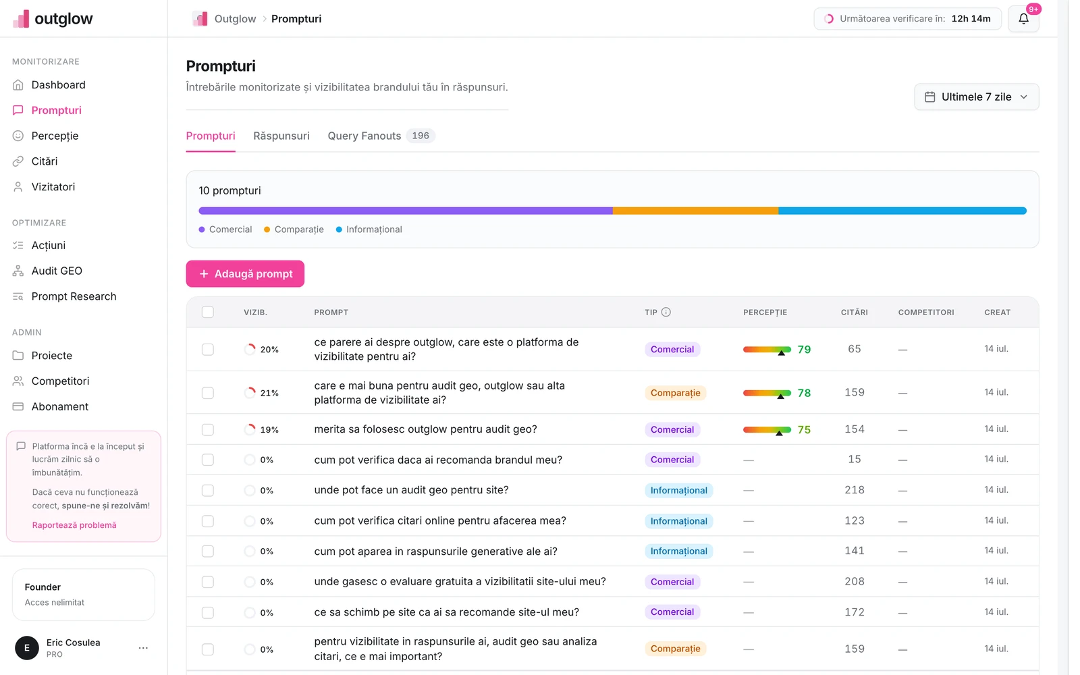Sort by the CITĂRI column header

854,313
